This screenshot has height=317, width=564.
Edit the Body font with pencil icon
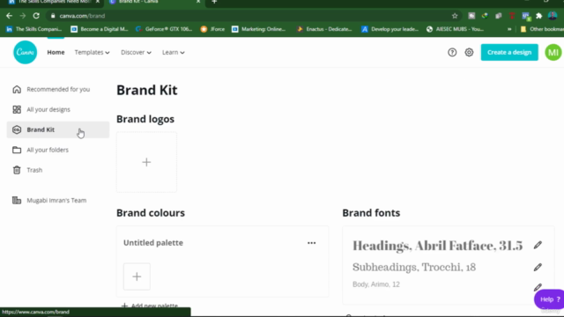pos(538,287)
